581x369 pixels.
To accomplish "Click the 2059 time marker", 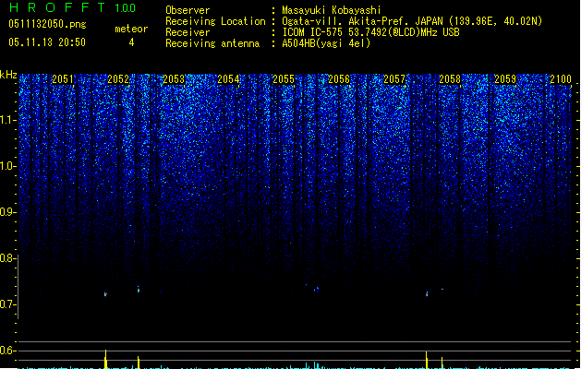I will (x=505, y=79).
